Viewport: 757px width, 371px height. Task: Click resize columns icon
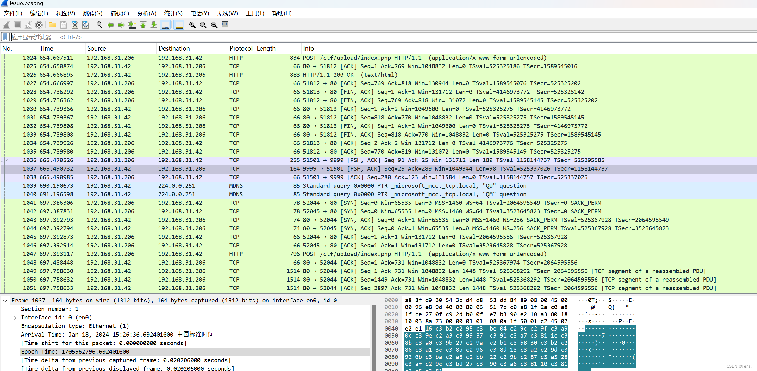point(225,25)
